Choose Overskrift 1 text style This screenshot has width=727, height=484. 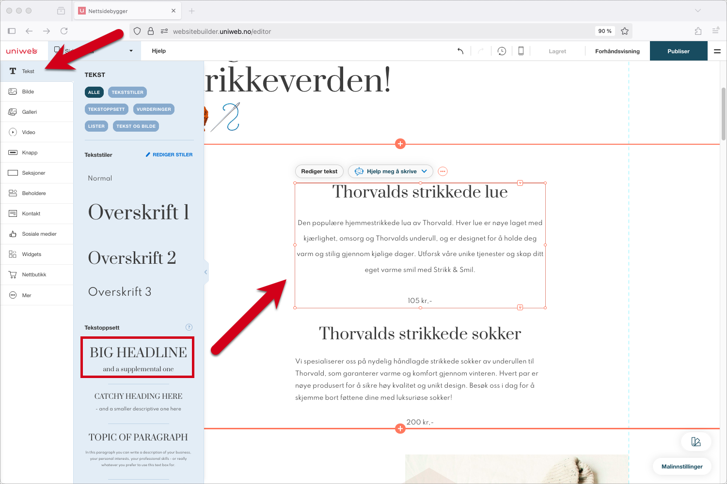point(139,212)
